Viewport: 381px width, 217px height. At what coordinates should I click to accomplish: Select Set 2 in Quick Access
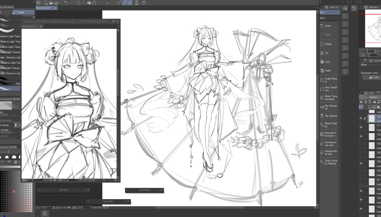330,18
